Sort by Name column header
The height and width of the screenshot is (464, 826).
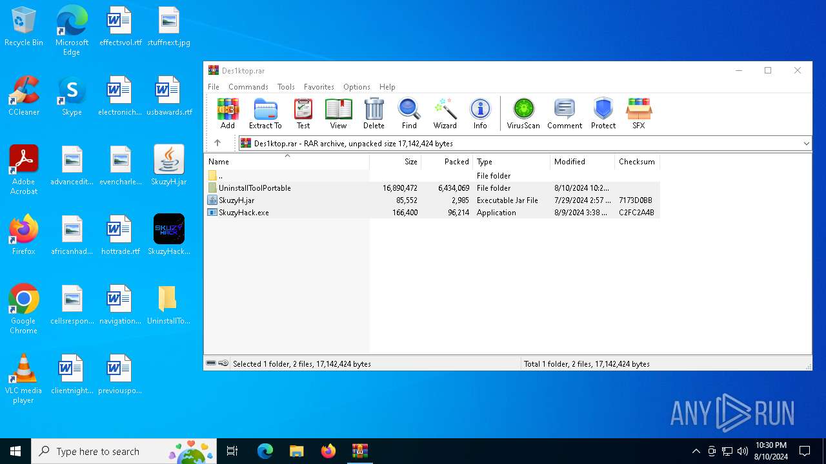coord(287,162)
